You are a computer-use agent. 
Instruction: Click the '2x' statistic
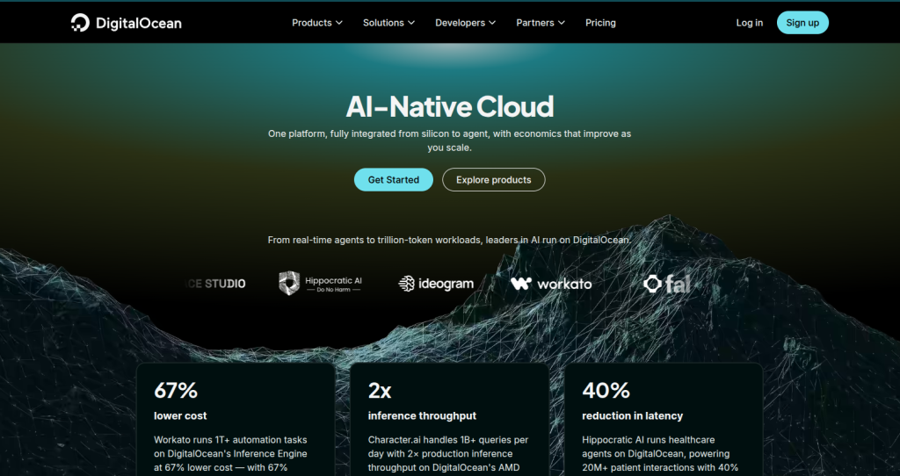pyautogui.click(x=380, y=391)
